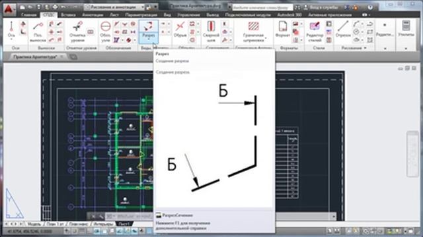Open the Сварной шов weld tool
This screenshot has width=423, height=237.
tap(211, 32)
